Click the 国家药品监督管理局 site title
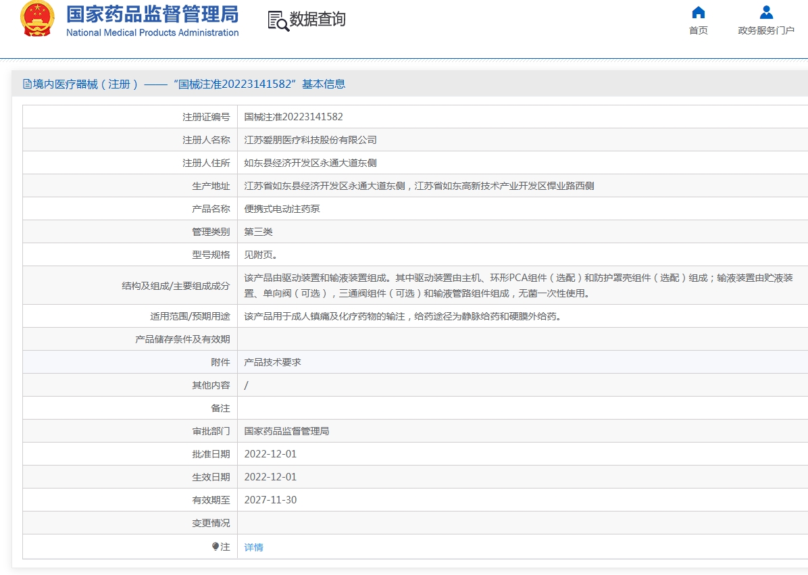The image size is (808, 575). point(153,14)
